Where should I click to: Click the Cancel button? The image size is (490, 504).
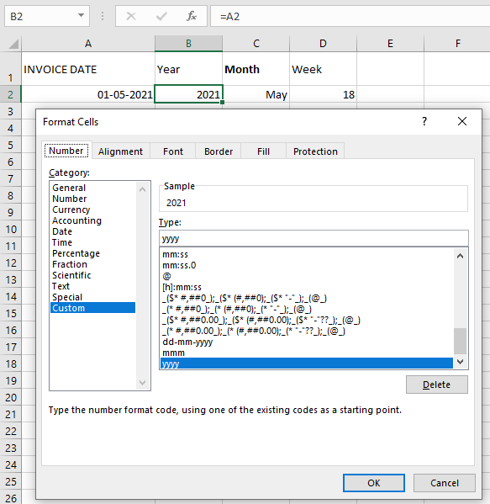coord(445,483)
